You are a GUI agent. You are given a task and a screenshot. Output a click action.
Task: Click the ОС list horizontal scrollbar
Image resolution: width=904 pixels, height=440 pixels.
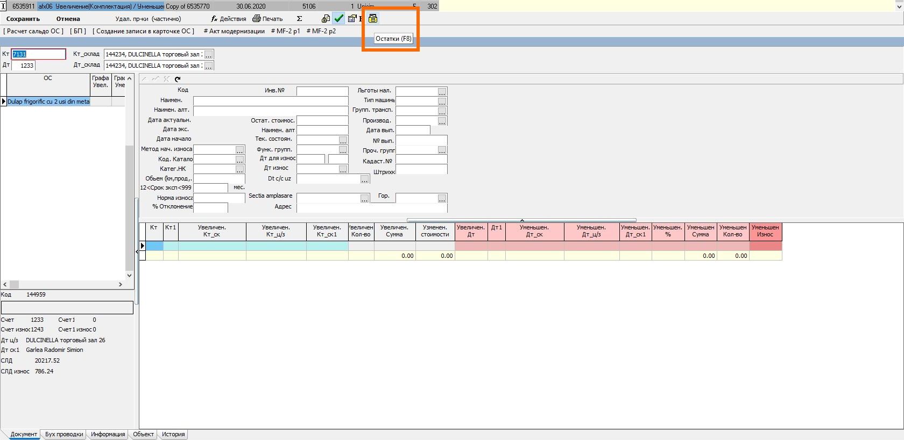(x=63, y=284)
